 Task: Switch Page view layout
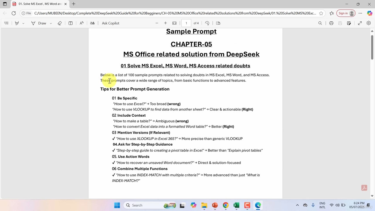218,23
